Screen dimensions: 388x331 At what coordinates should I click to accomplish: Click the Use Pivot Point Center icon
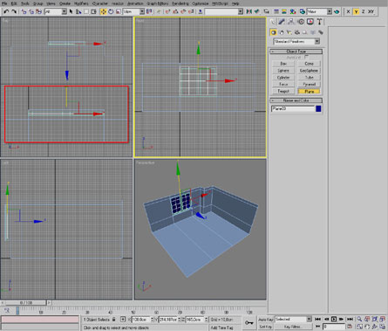(x=149, y=11)
